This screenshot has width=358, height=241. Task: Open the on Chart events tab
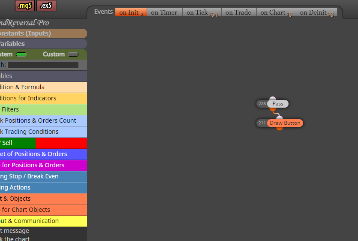pos(276,12)
